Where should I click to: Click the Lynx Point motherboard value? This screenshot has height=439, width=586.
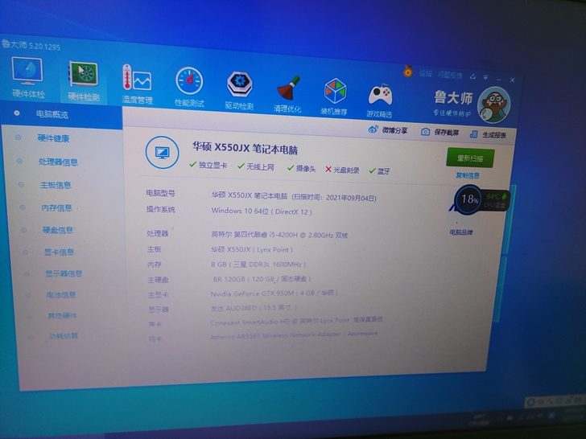pyautogui.click(x=252, y=249)
